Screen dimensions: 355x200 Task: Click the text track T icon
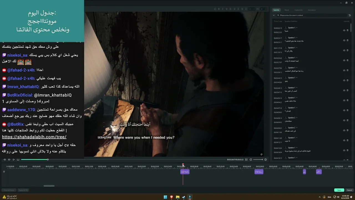pyautogui.click(x=4, y=172)
